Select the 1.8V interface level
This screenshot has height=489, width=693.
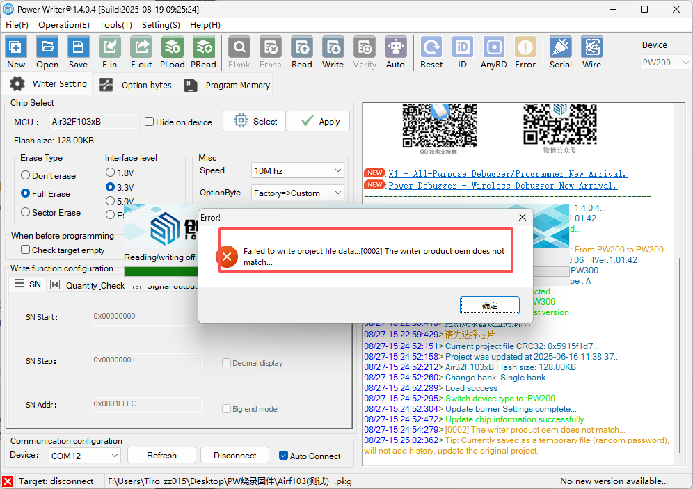pyautogui.click(x=111, y=173)
